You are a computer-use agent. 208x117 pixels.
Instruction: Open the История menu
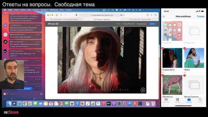[36, 10]
